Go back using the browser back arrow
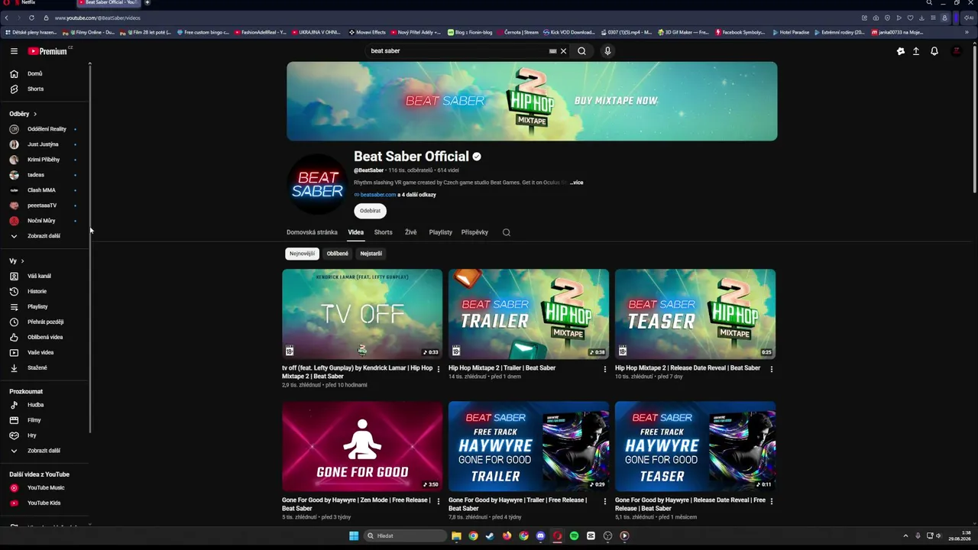The height and width of the screenshot is (550, 978). coord(6,18)
